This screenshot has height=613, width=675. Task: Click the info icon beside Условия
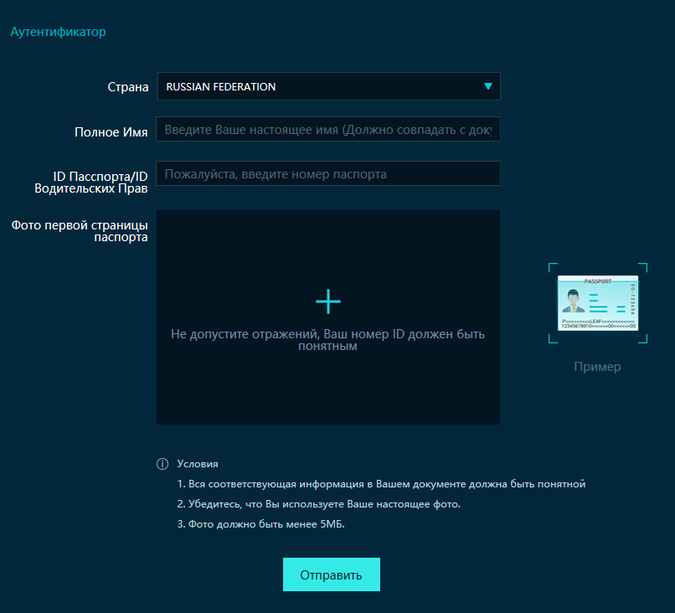(x=162, y=464)
